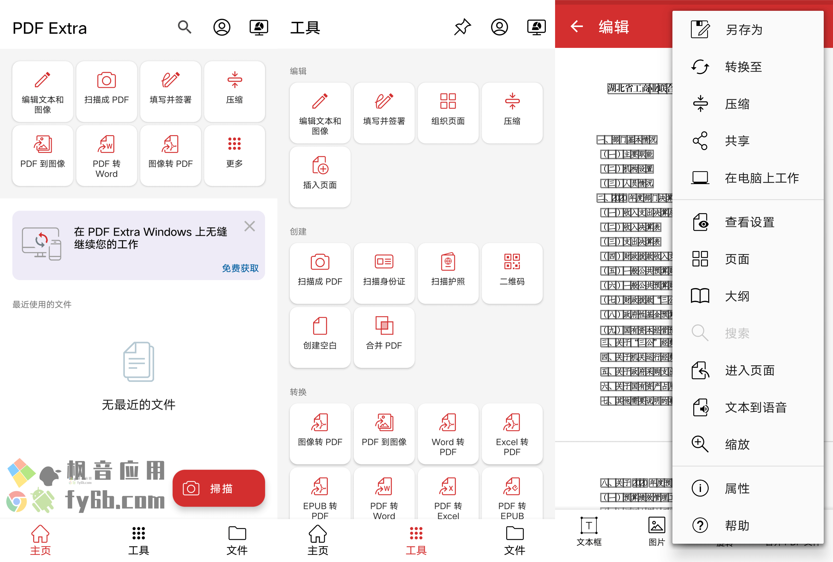Tap 免费获取 link in banner

pos(240,268)
